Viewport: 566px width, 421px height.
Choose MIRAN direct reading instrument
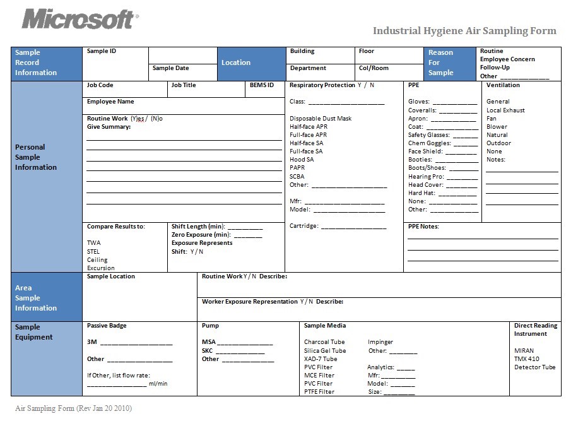click(x=523, y=350)
